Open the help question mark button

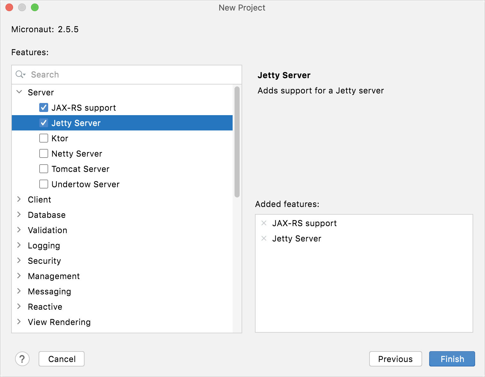click(22, 359)
